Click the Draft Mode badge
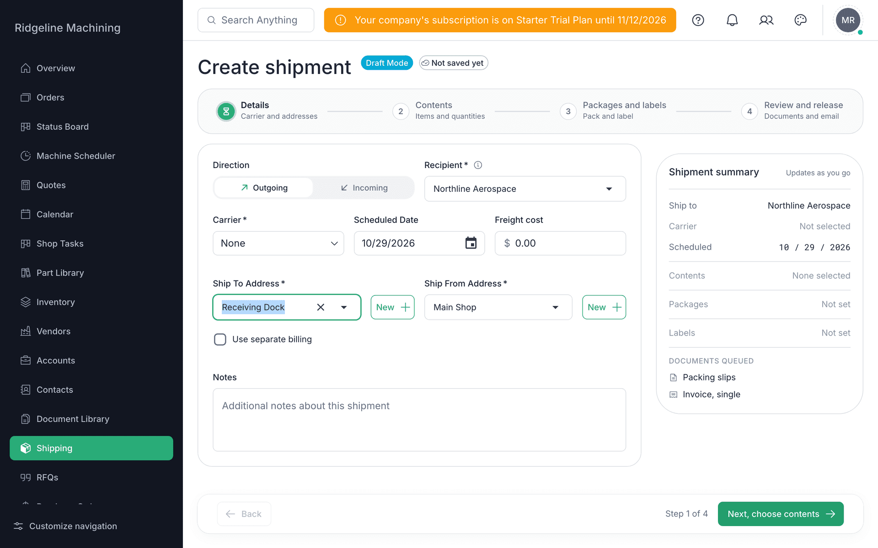Screen dimensions: 878x548 [387, 63]
